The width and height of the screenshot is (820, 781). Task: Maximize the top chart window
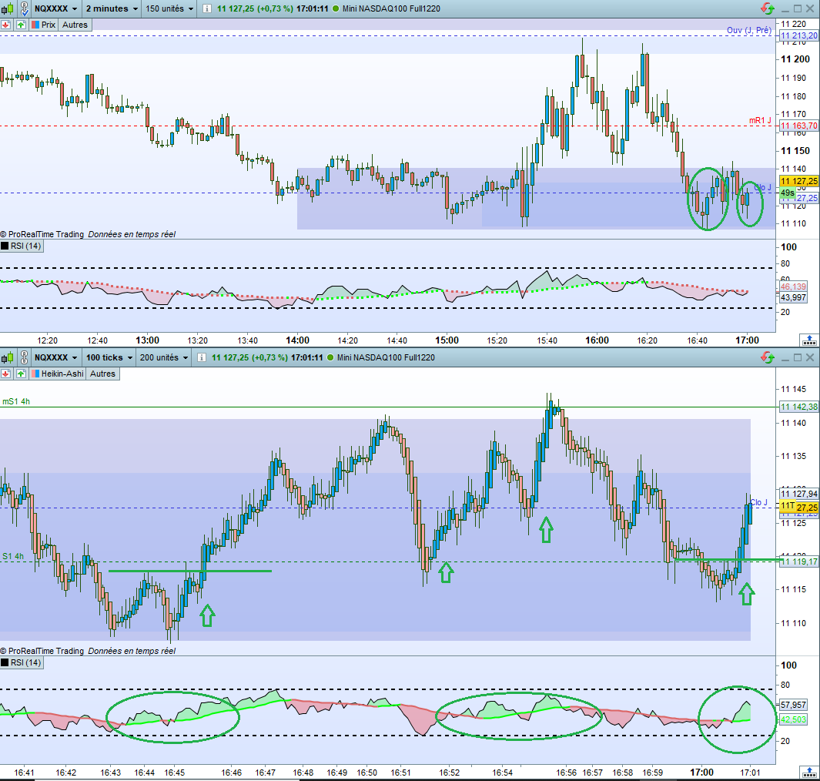coord(798,8)
